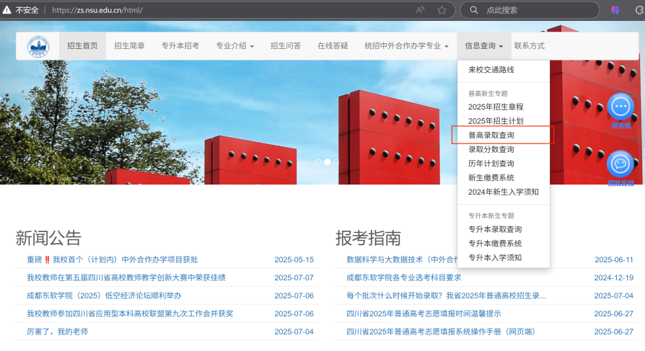Click the date 2025-06-11
The height and width of the screenshot is (351, 645).
[614, 259]
